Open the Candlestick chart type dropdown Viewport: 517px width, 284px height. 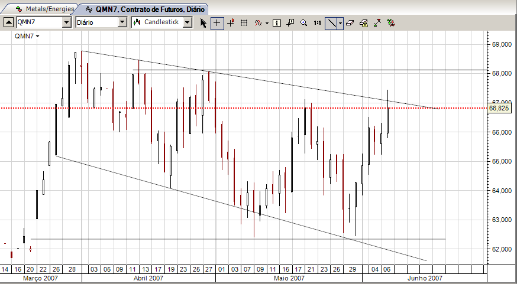tap(188, 22)
